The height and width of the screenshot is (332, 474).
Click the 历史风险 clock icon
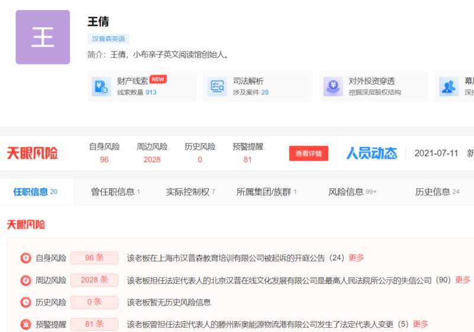(25, 302)
